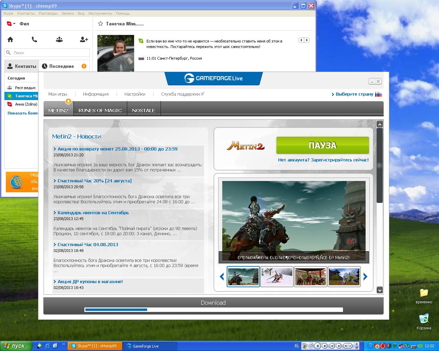Open Internet Explorer from quick launch
The image size is (439, 351).
click(x=47, y=346)
